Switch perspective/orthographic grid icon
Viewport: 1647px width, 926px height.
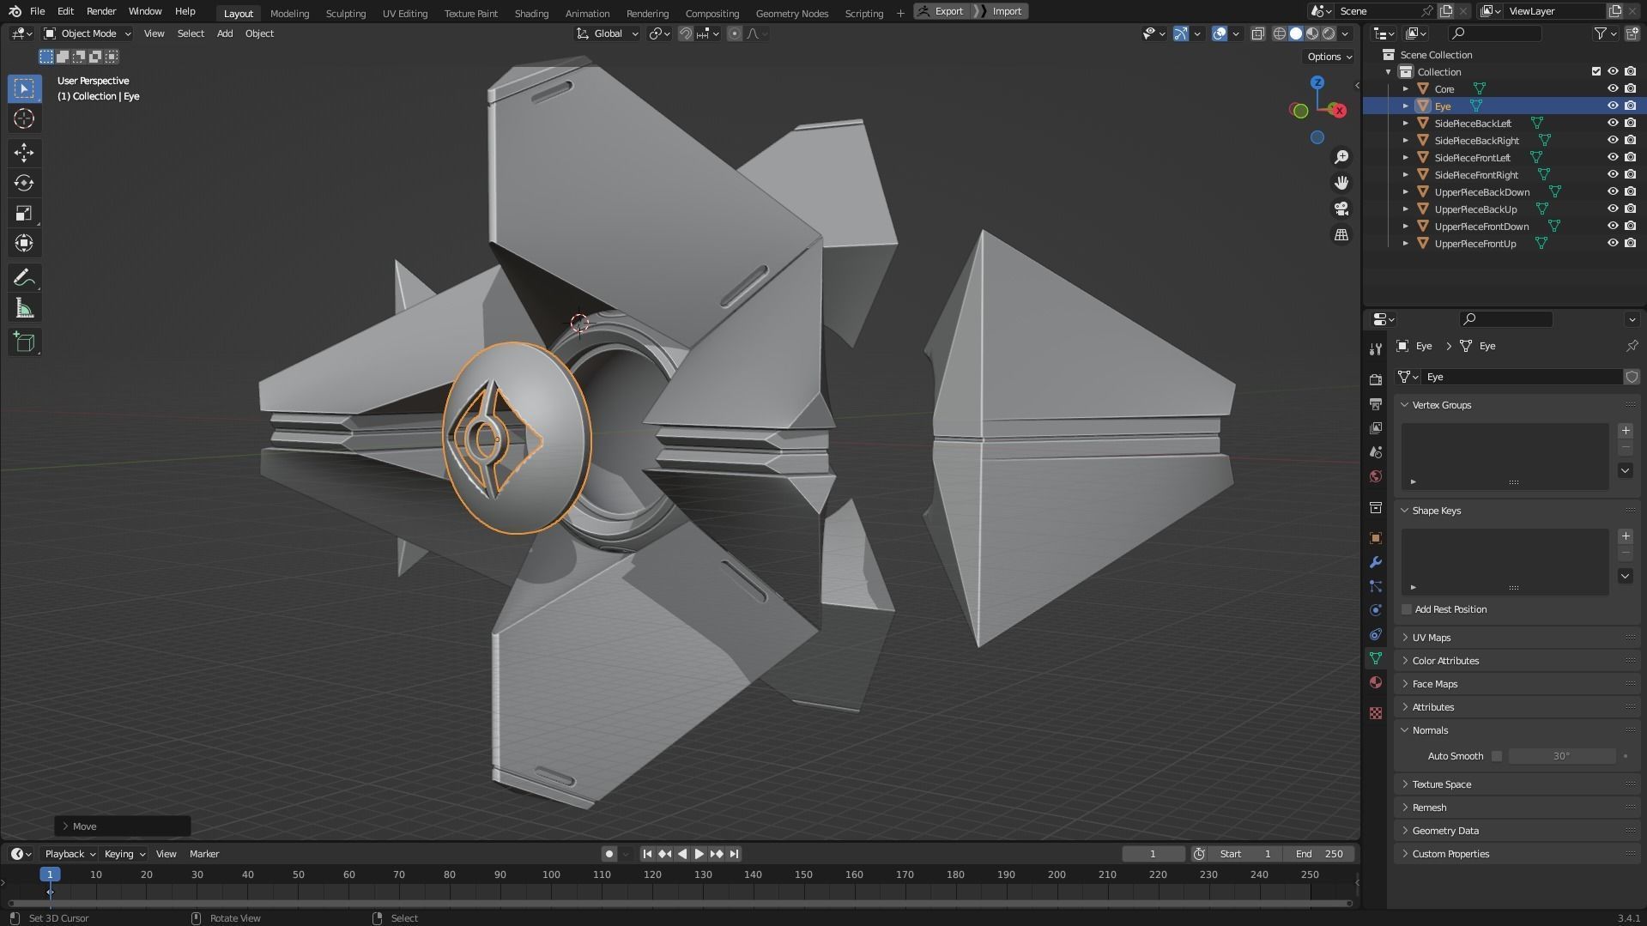click(1341, 234)
